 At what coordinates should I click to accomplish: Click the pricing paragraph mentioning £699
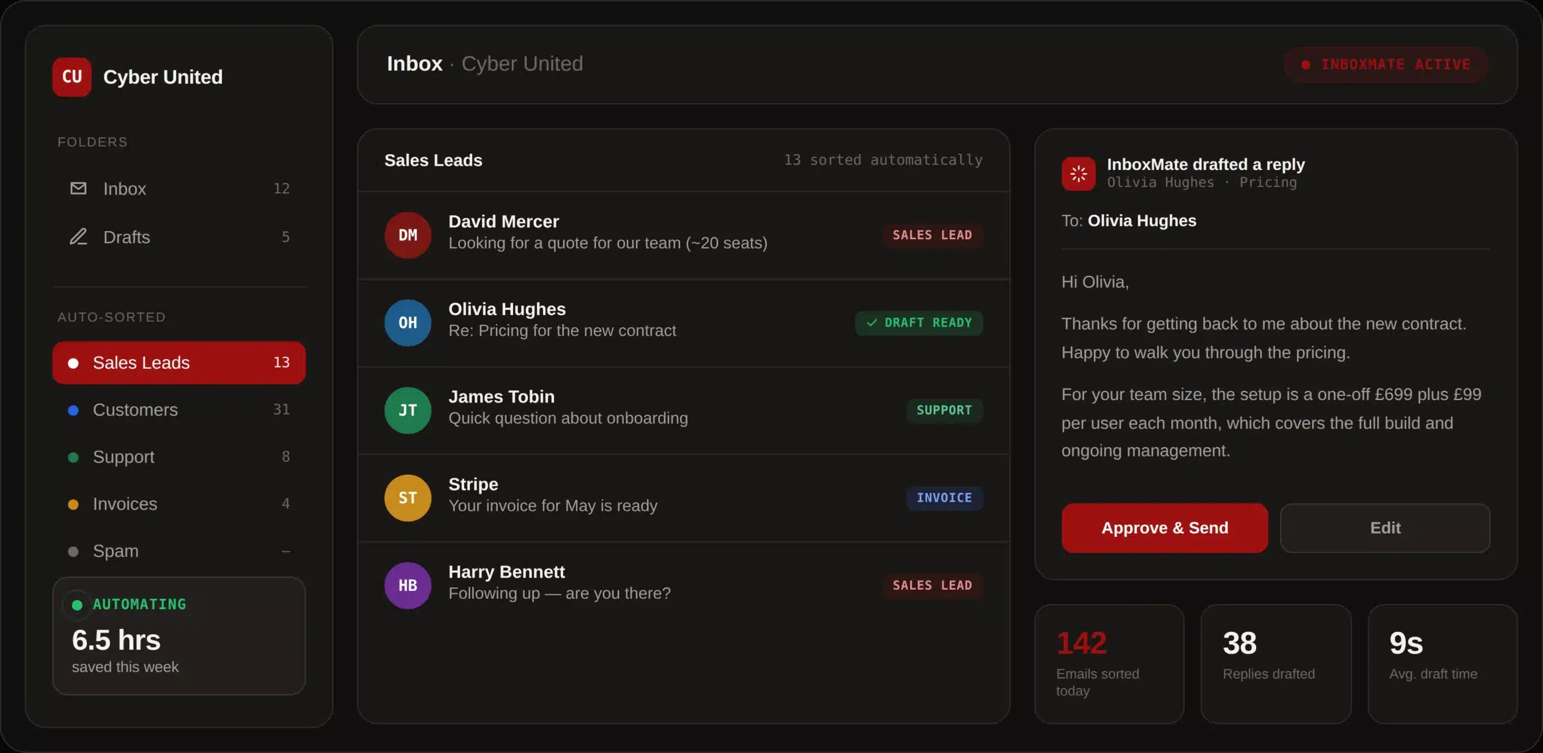point(1271,423)
